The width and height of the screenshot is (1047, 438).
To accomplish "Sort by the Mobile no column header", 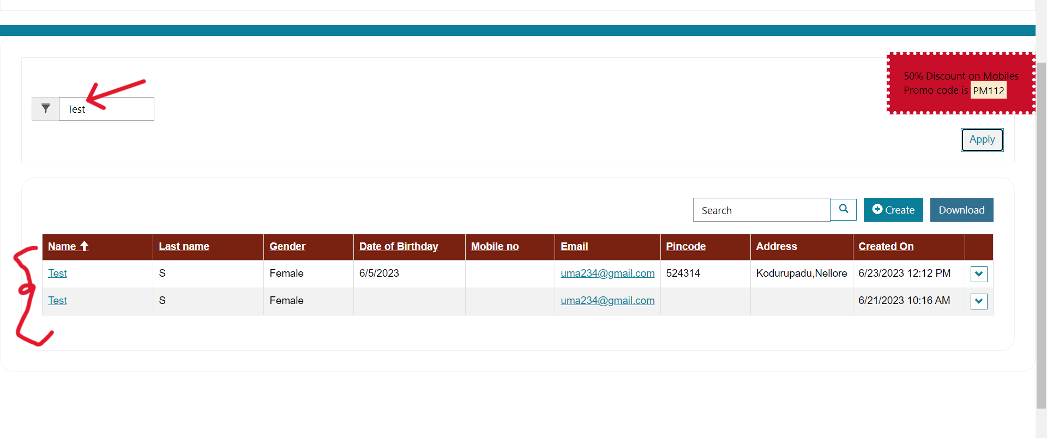I will pos(495,247).
